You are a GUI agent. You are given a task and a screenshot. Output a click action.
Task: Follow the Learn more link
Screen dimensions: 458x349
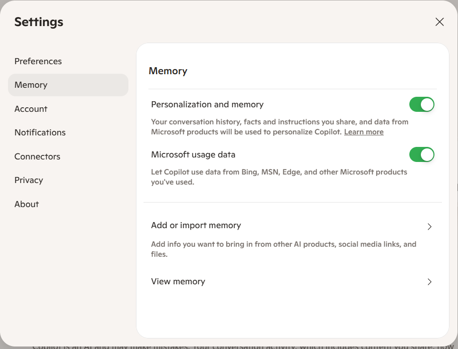click(364, 132)
